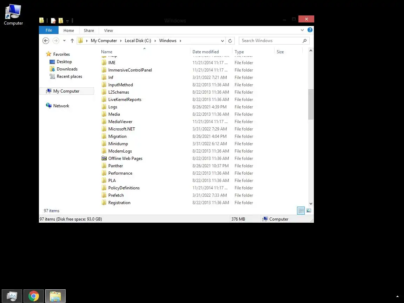Expand Local Disk (C:) breadcrumb arrow

pyautogui.click(x=155, y=41)
